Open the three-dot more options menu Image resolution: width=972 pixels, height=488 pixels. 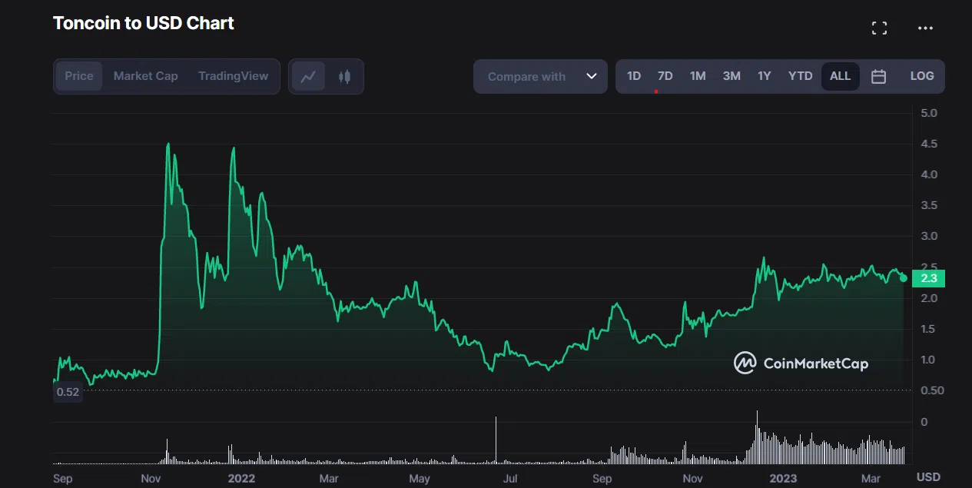[925, 28]
